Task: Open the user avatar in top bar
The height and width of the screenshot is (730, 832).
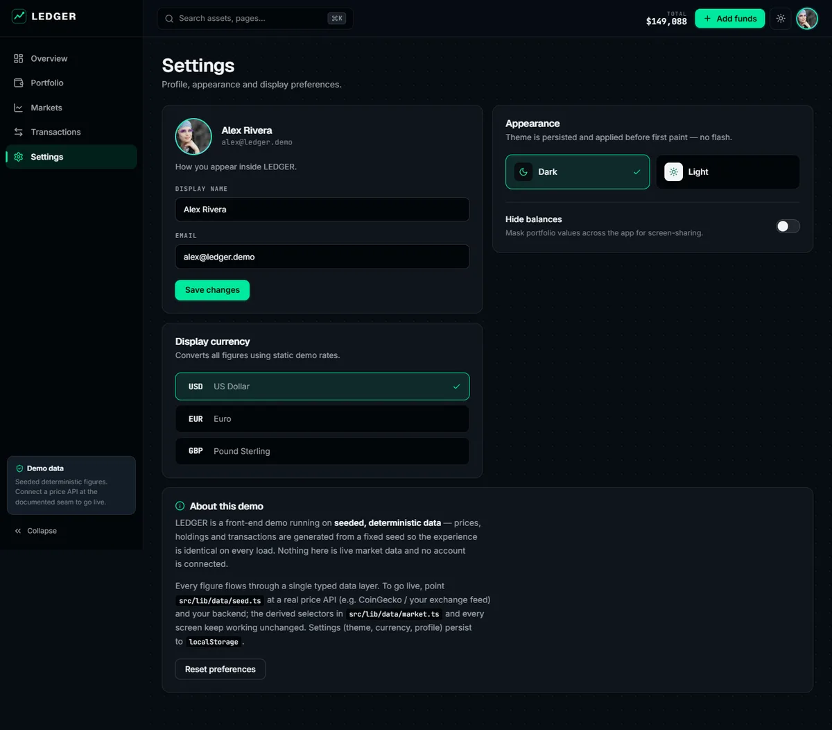Action: 807,19
